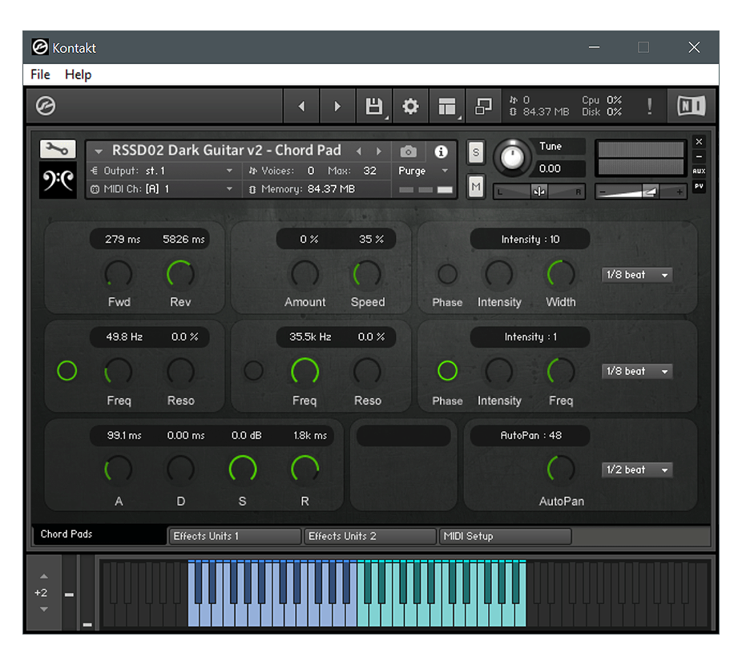This screenshot has width=742, height=665.
Task: Open the 1/2 beat dropdown
Action: [x=637, y=470]
